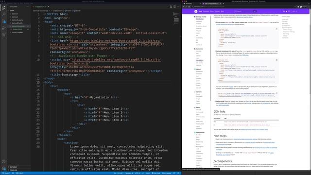Open a new browser tab with plus icon
Screen dimensions: 311x175
click(x=223, y=3)
